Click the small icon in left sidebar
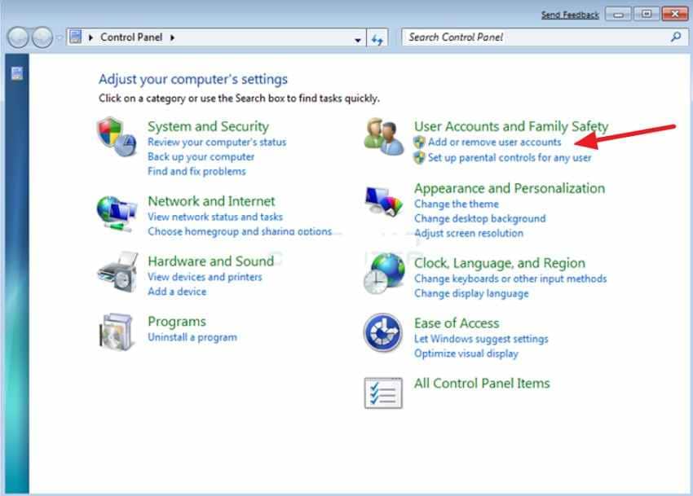 [x=17, y=73]
